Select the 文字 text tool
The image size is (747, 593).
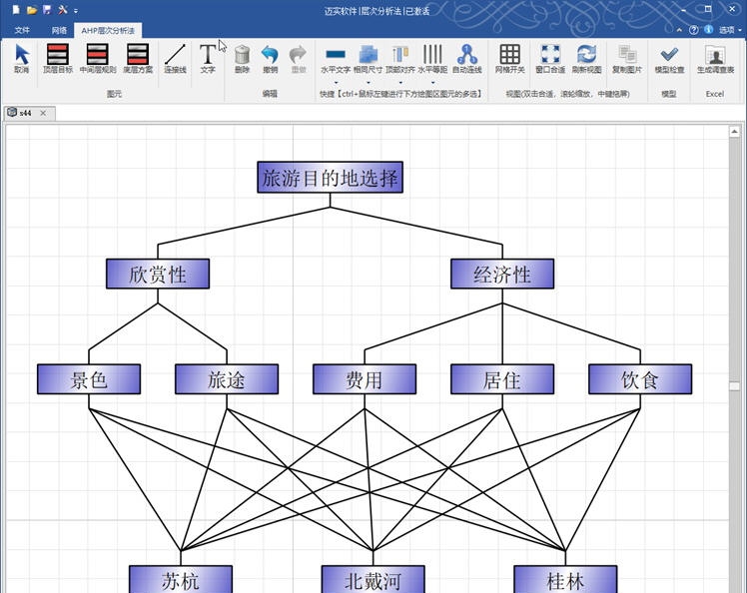[208, 58]
